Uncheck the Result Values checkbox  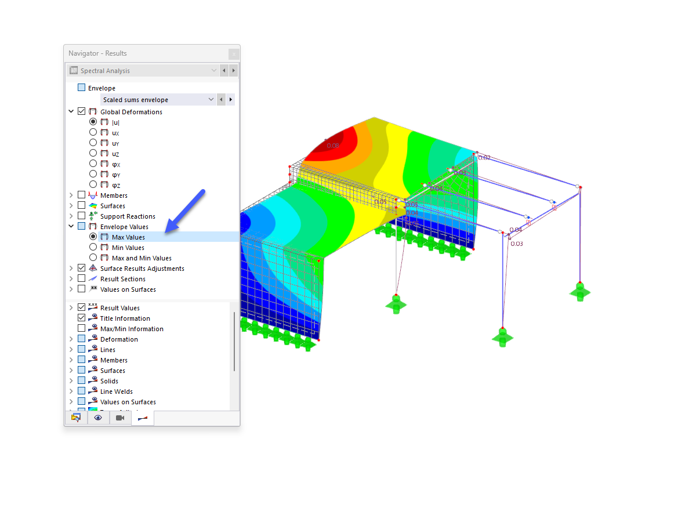[x=81, y=308]
